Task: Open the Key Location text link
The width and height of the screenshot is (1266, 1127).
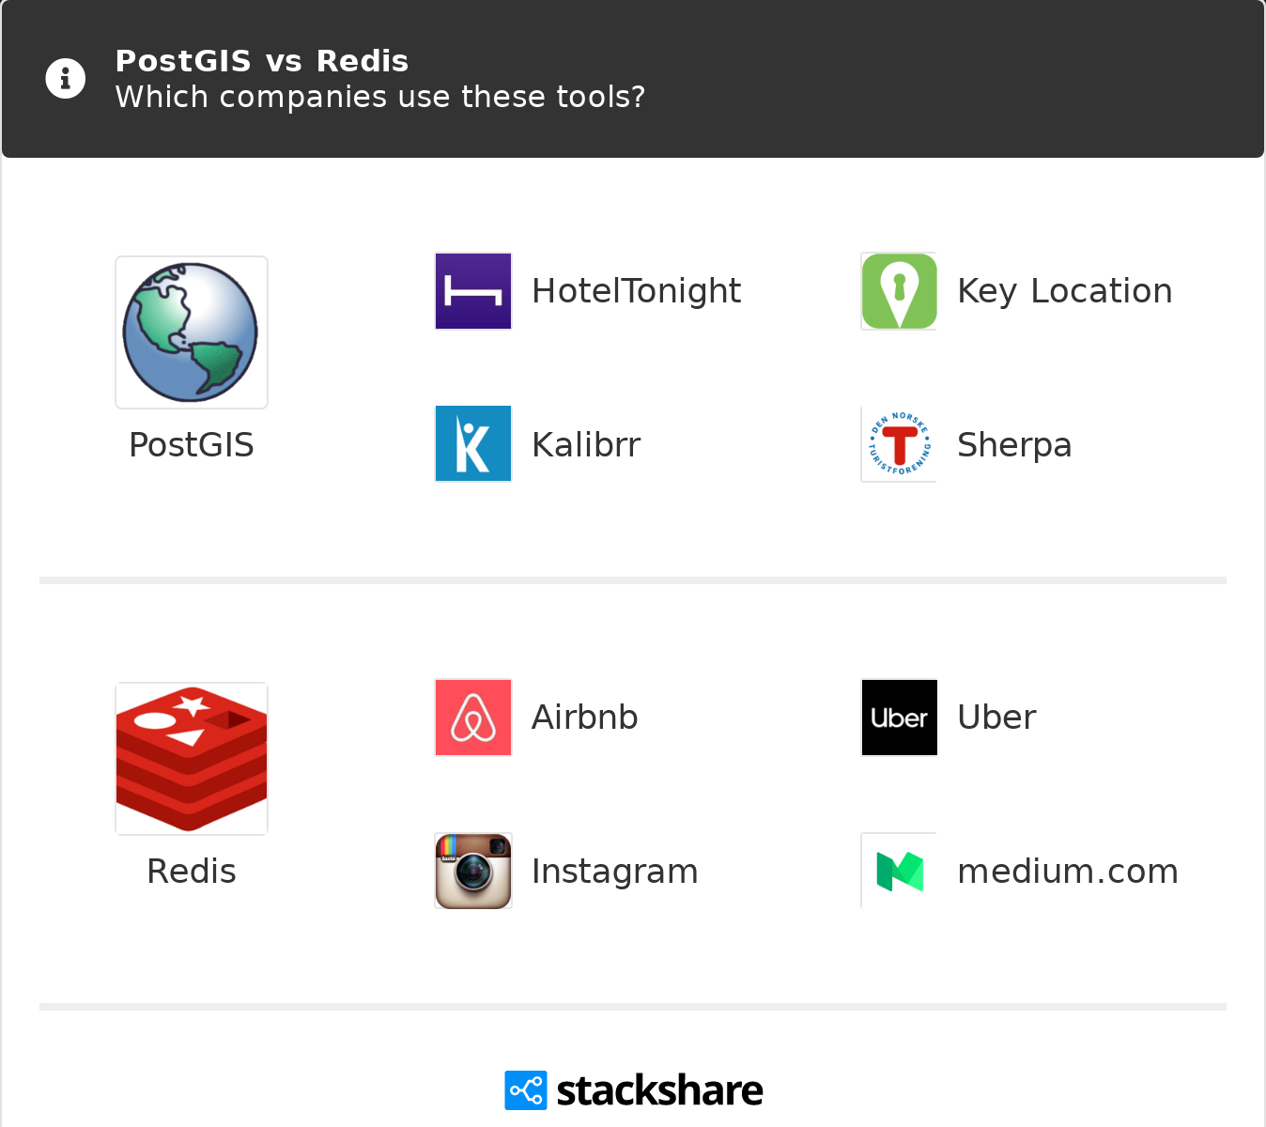Action: click(1064, 291)
